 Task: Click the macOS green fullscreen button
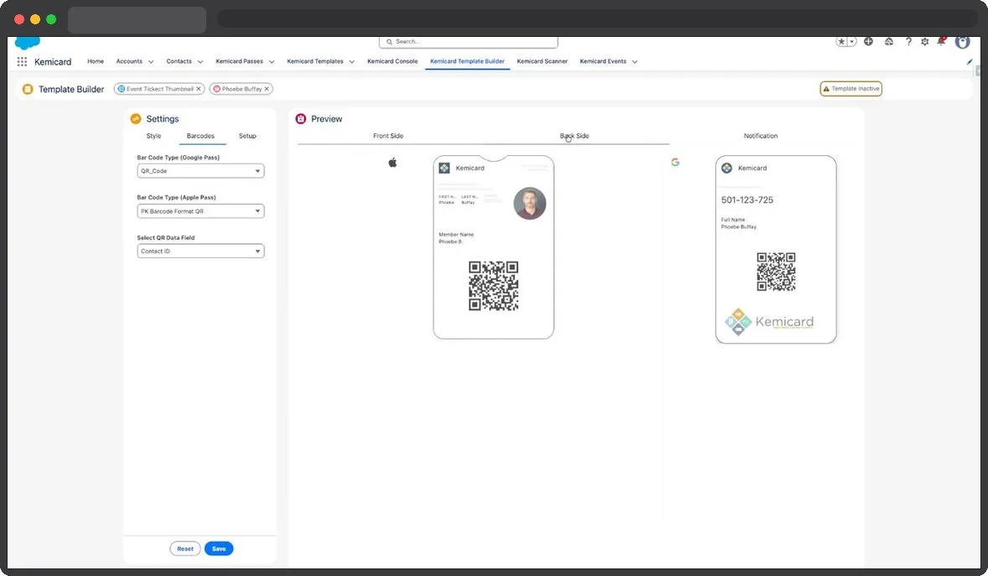click(x=51, y=19)
